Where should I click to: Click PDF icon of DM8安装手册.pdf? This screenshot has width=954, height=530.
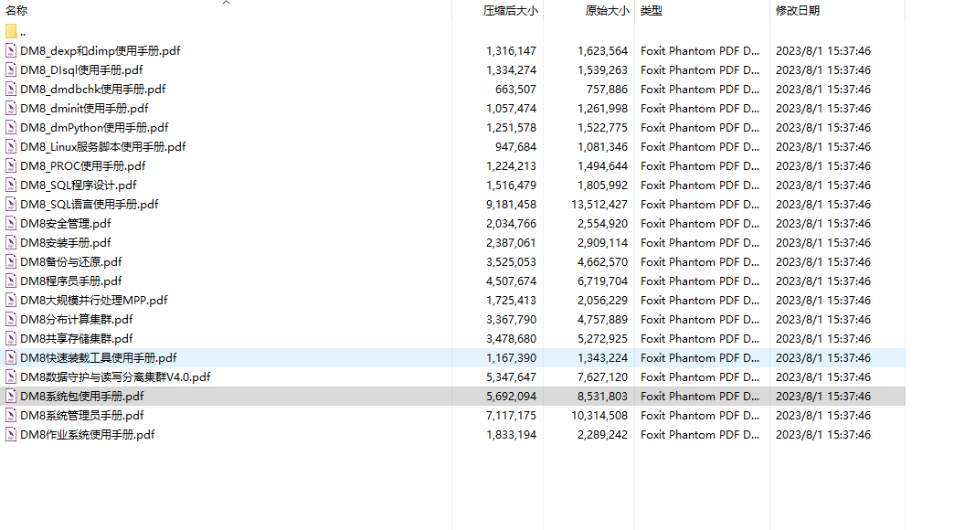click(11, 242)
